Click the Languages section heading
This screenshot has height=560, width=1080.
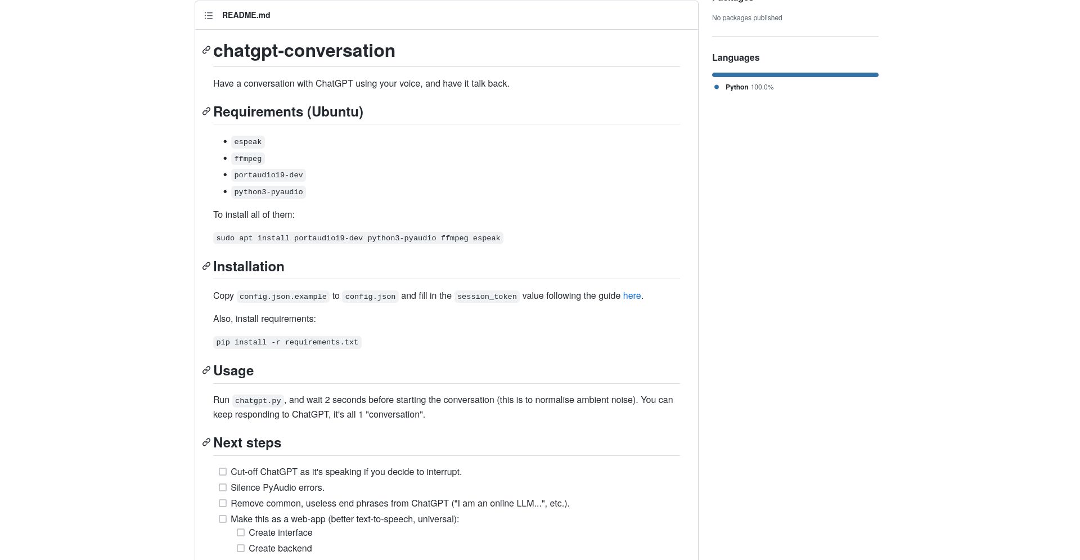(736, 58)
